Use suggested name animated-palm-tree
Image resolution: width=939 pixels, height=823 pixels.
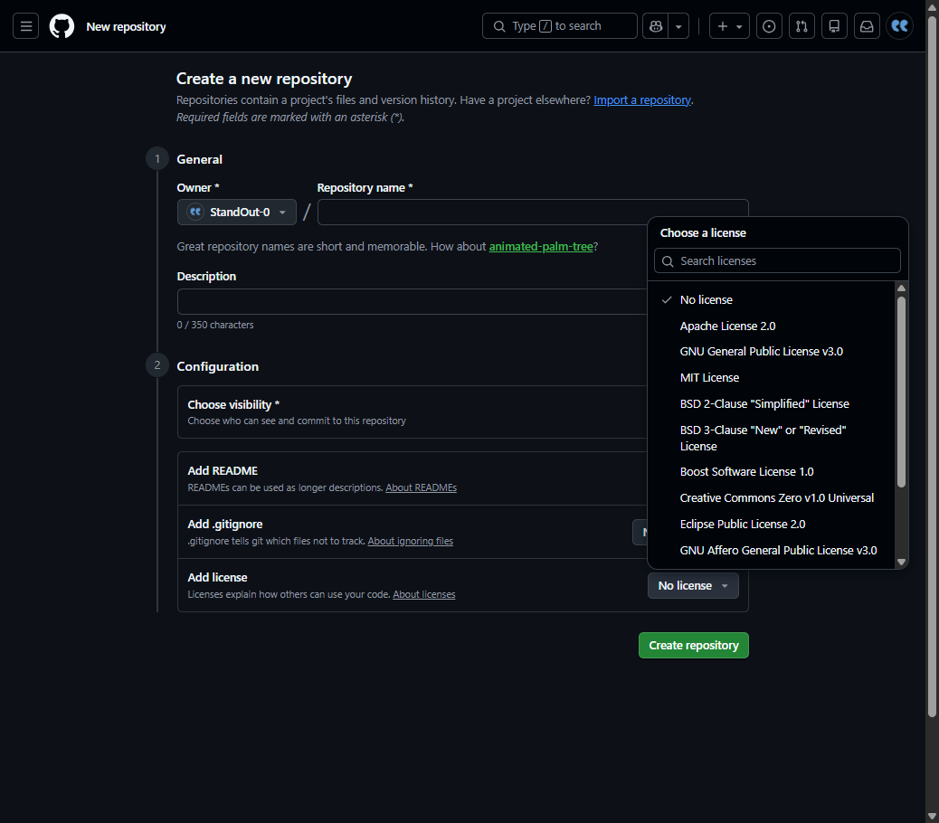point(541,247)
